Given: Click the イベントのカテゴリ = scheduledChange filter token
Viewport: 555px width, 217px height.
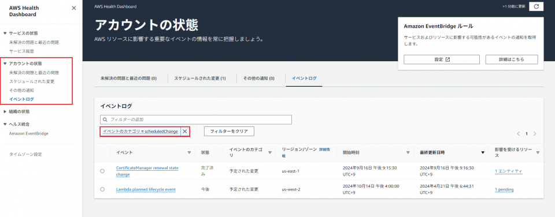Looking at the screenshot, I should tap(140, 131).
